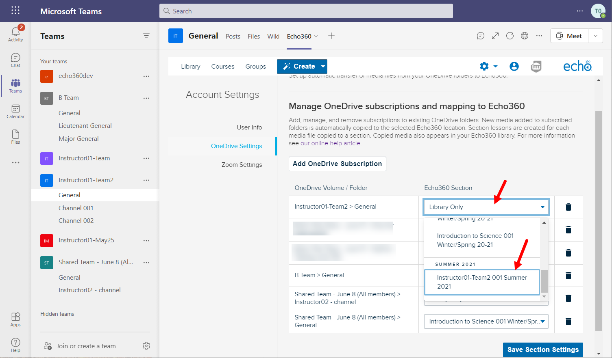Viewport: 612px width, 358px height.
Task: Expand Meet button dropdown arrow
Action: tap(595, 36)
